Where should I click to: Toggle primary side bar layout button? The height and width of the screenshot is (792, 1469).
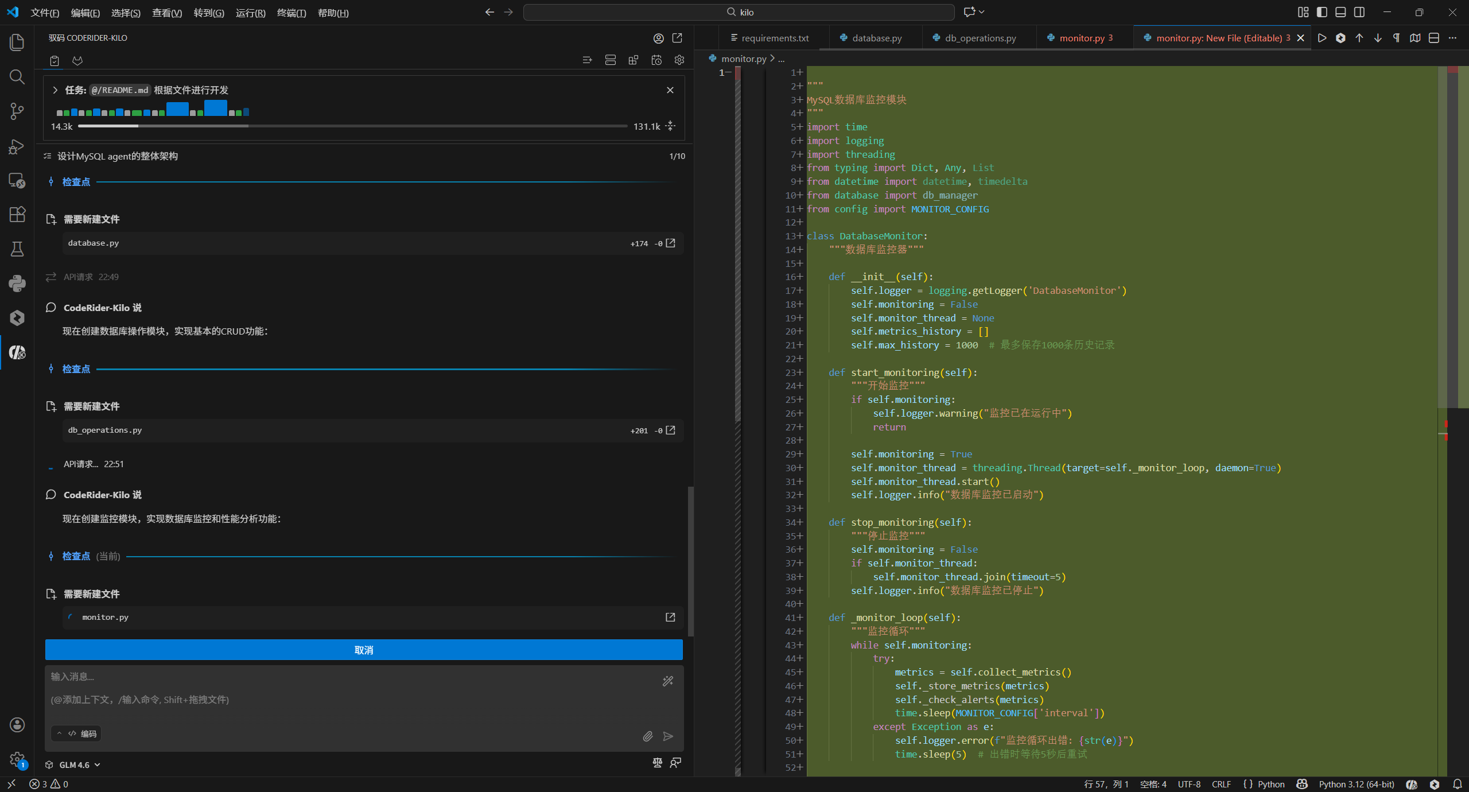(x=1322, y=12)
